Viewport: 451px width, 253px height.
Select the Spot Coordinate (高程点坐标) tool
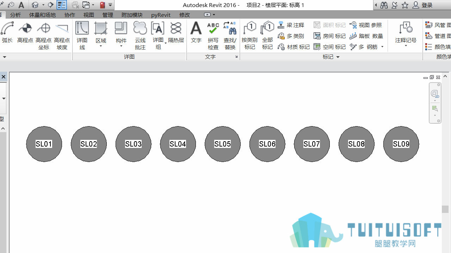pos(44,35)
